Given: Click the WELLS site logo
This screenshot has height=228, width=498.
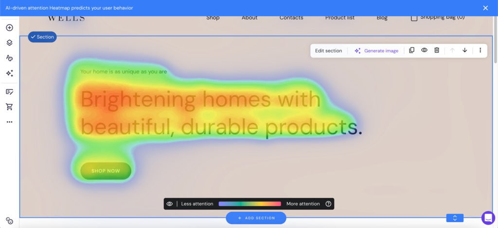Looking at the screenshot, I should (66, 18).
